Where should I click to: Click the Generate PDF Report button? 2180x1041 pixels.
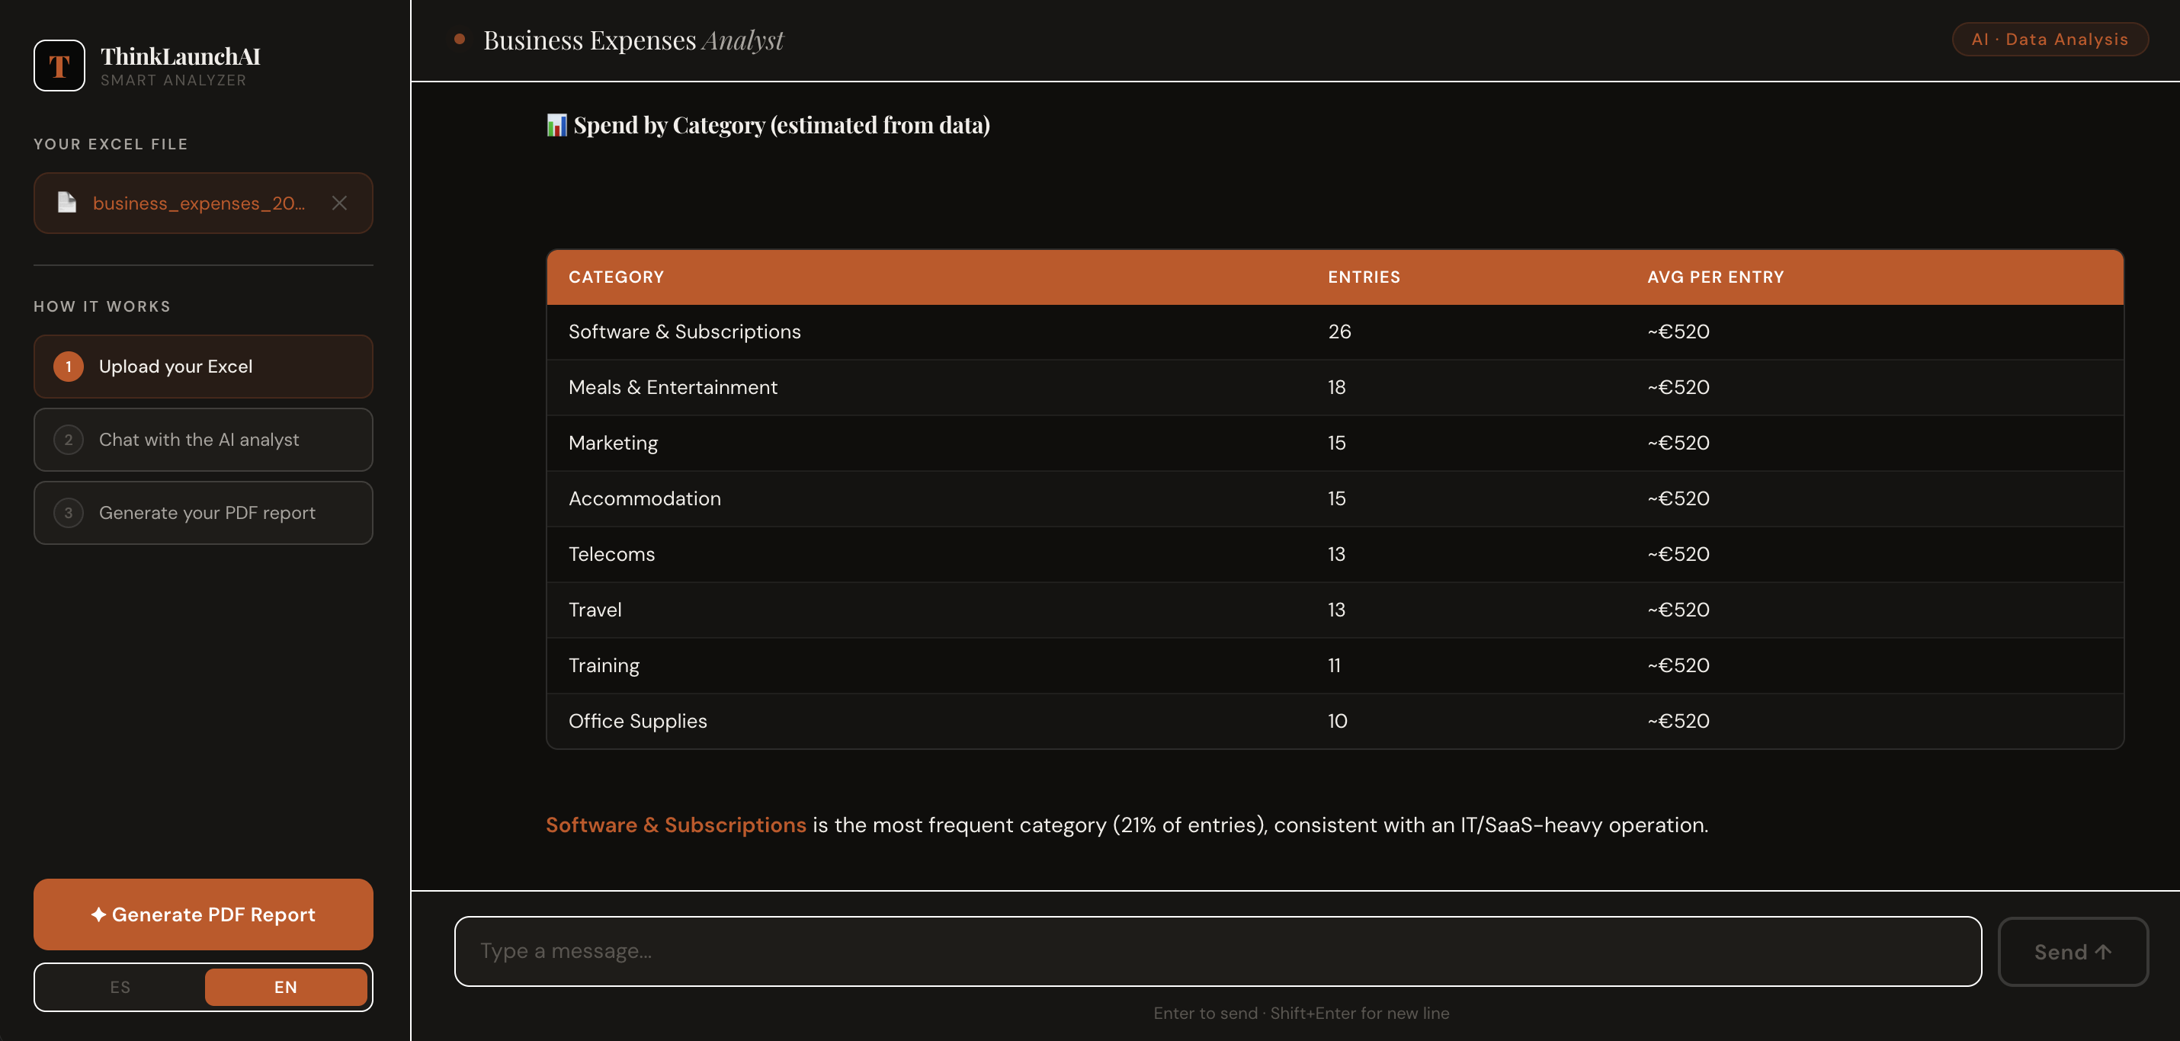(203, 914)
